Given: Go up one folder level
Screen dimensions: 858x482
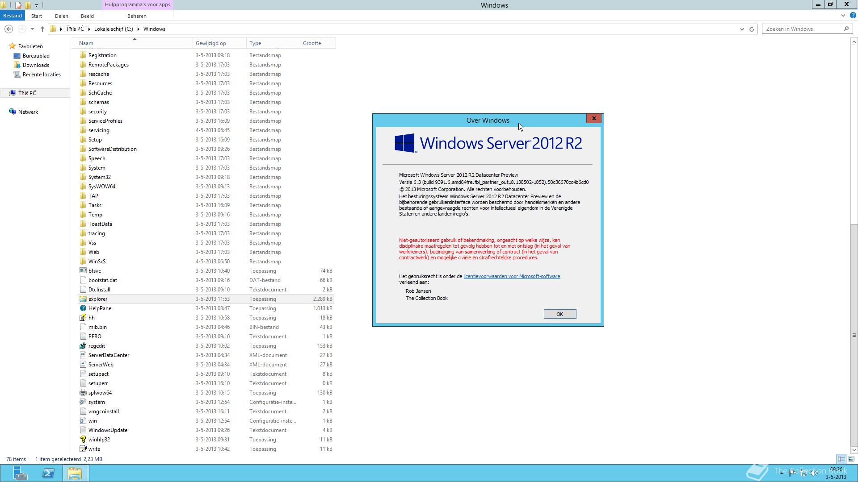Looking at the screenshot, I should point(42,29).
